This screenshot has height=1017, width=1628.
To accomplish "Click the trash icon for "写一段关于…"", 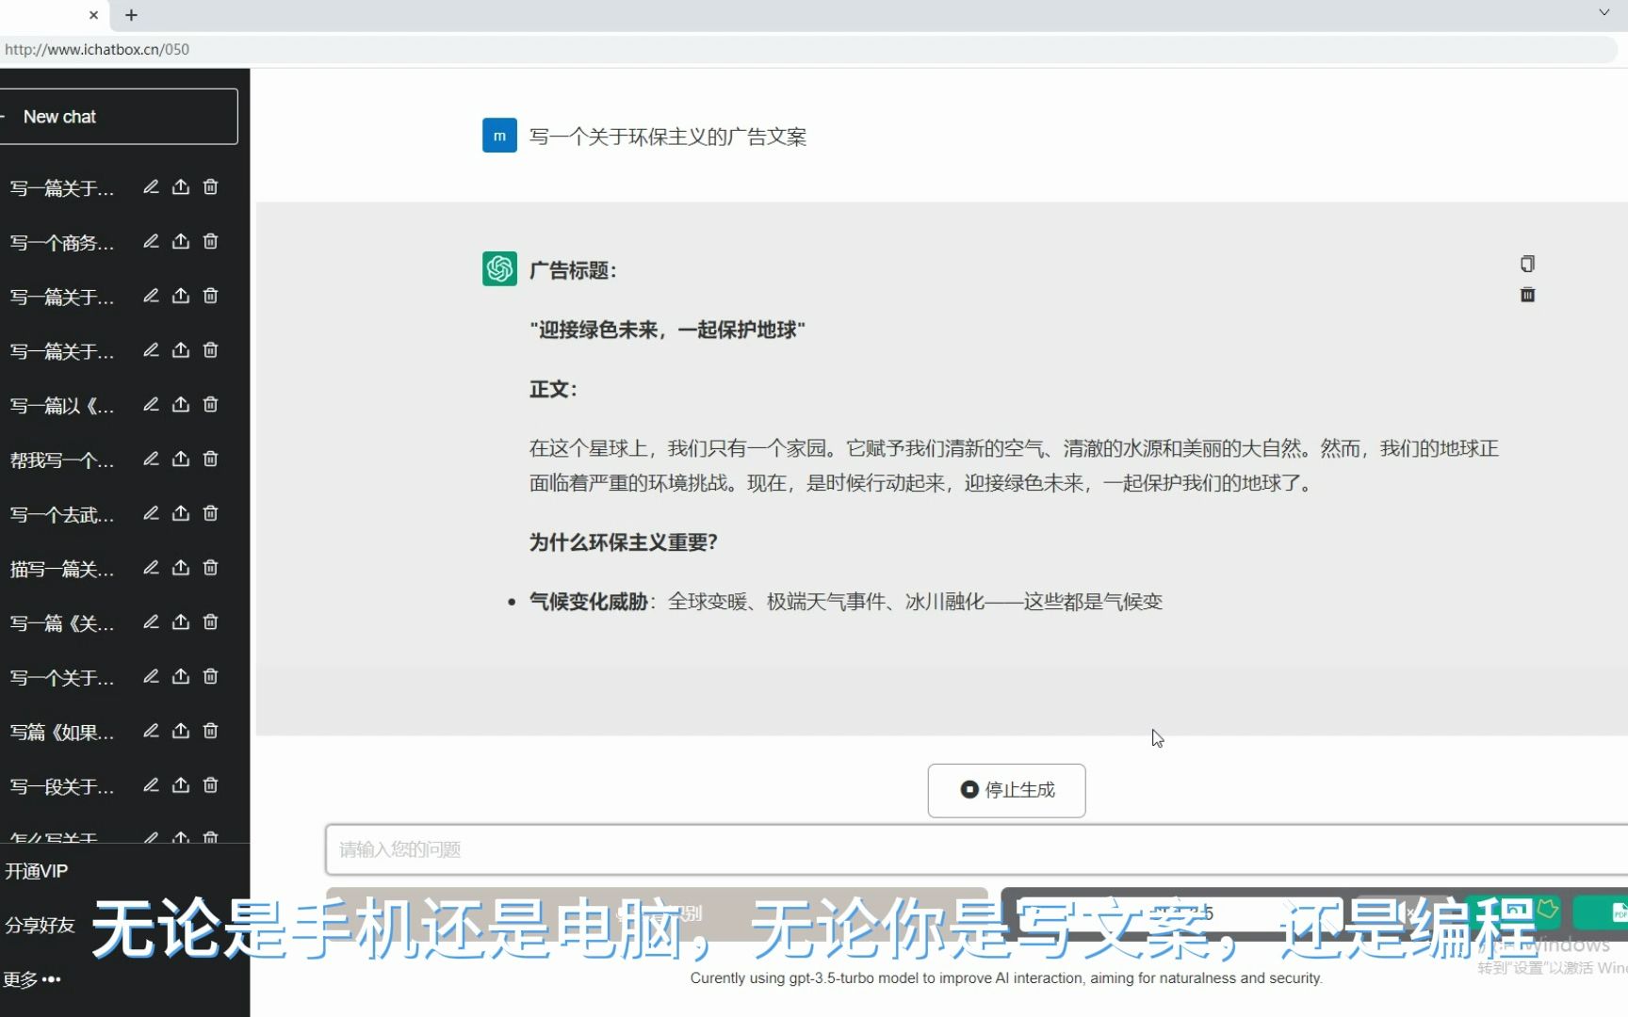I will pyautogui.click(x=211, y=785).
